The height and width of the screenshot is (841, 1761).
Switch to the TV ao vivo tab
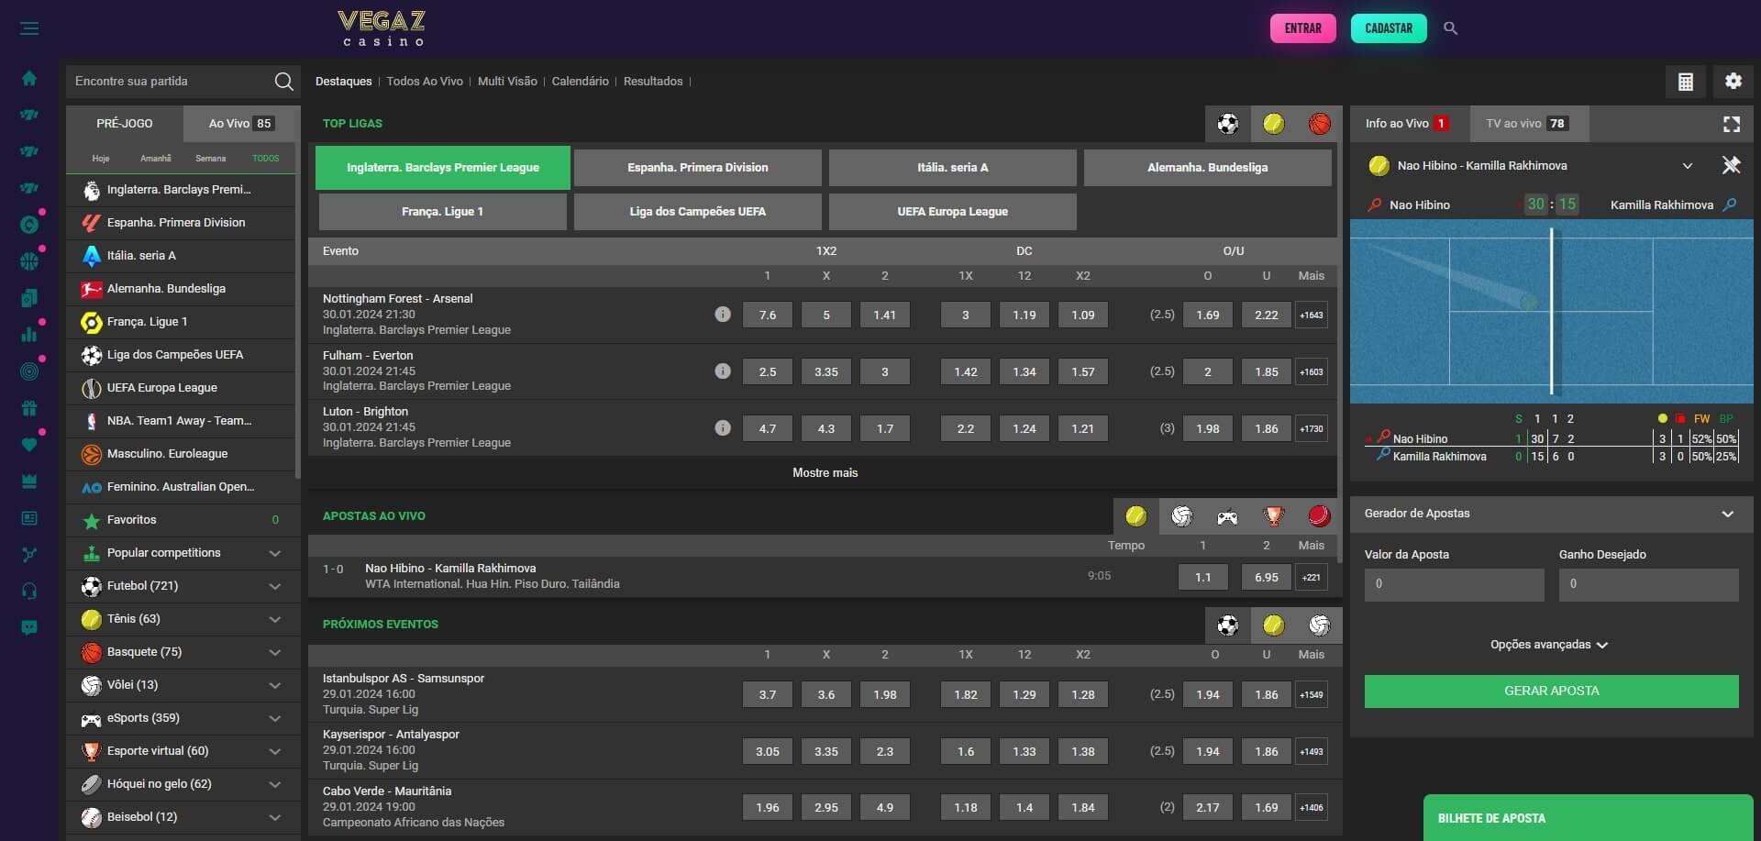click(1527, 124)
